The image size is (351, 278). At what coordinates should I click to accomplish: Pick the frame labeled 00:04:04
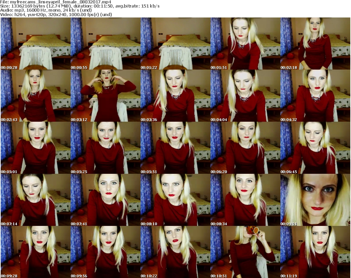pos(245,96)
